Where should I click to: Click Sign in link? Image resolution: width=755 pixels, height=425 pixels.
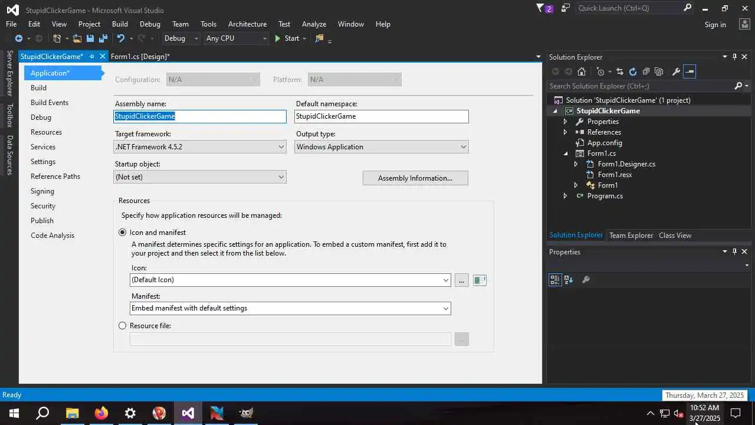click(715, 25)
